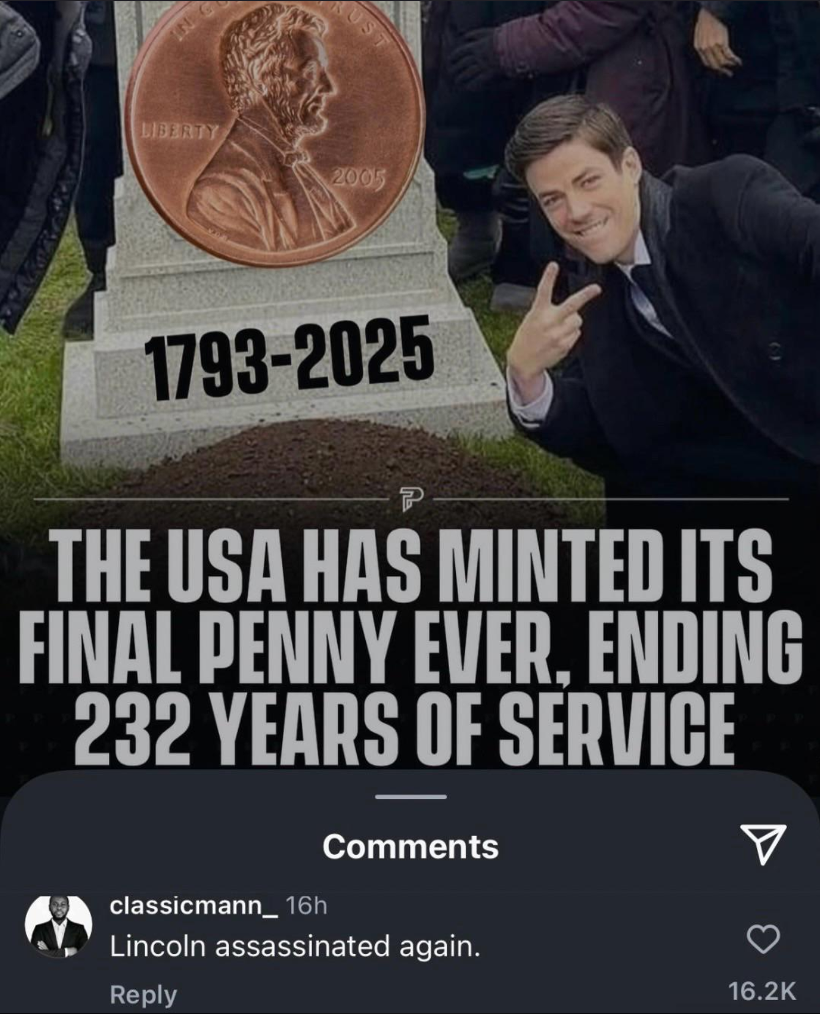Tap the Comments sheet title

coord(411,846)
